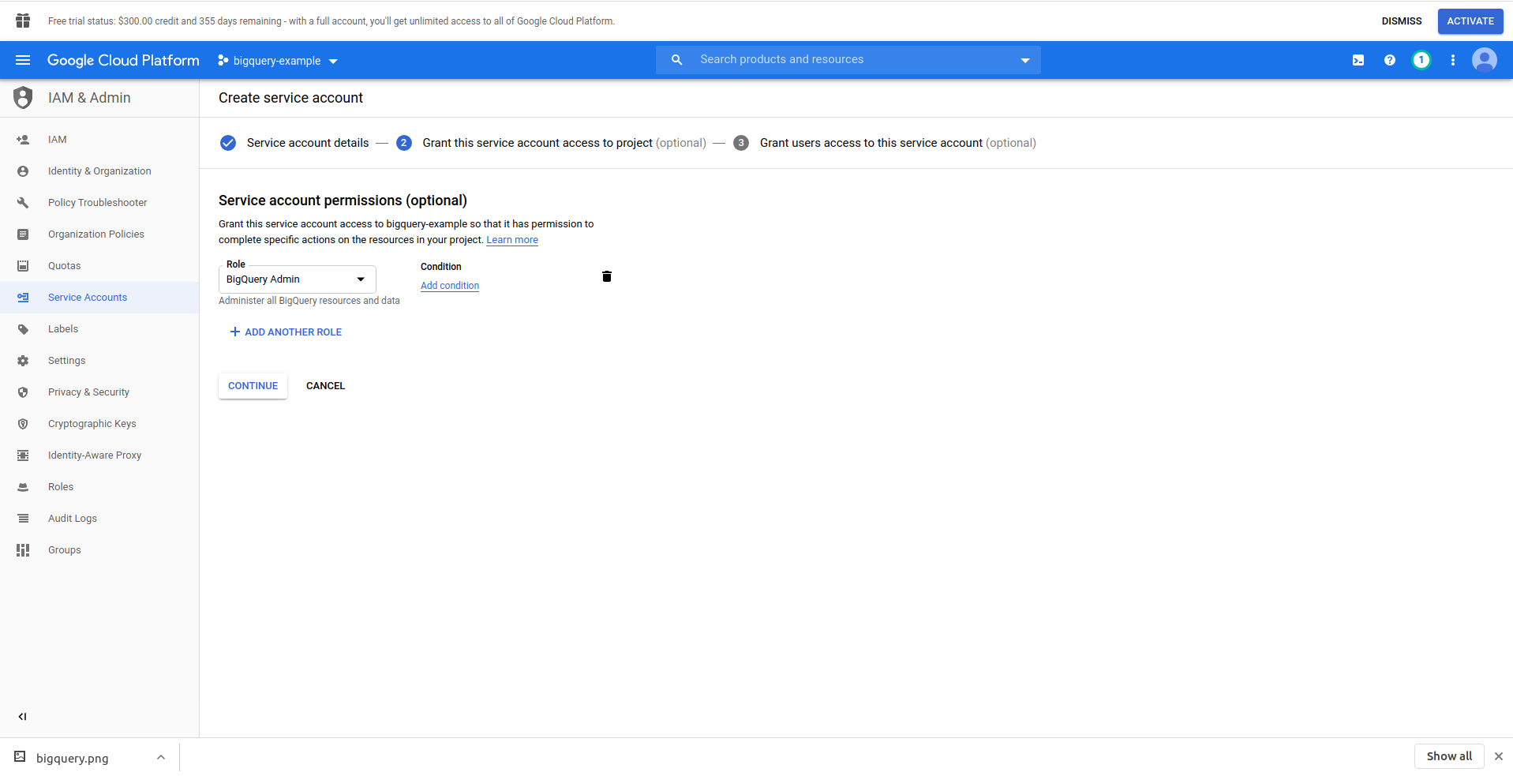Click the Service Accounts icon
The image size is (1513, 776).
(x=23, y=298)
